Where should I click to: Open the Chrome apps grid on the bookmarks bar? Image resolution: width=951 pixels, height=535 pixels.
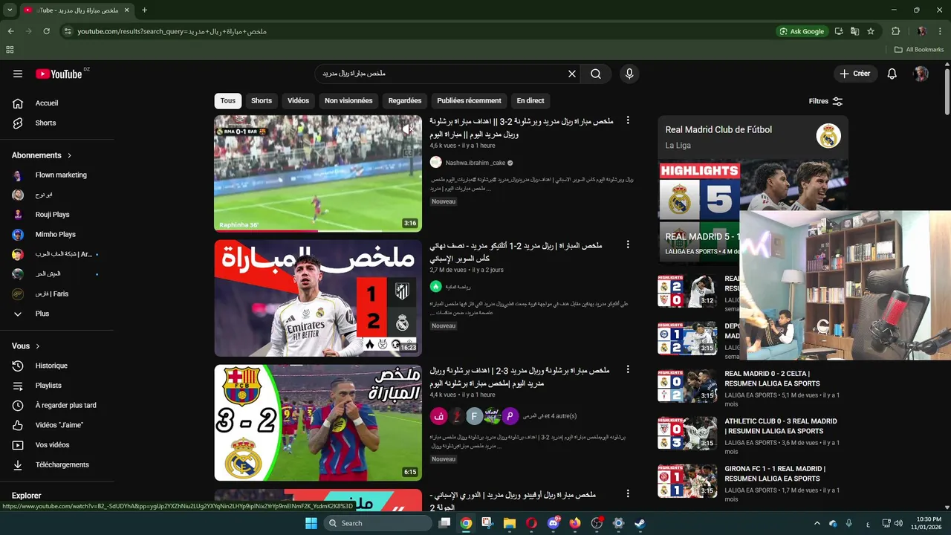pyautogui.click(x=10, y=50)
